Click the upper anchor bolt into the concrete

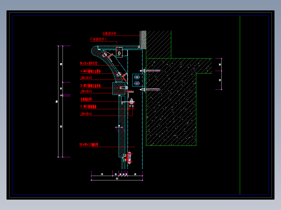[150, 71]
